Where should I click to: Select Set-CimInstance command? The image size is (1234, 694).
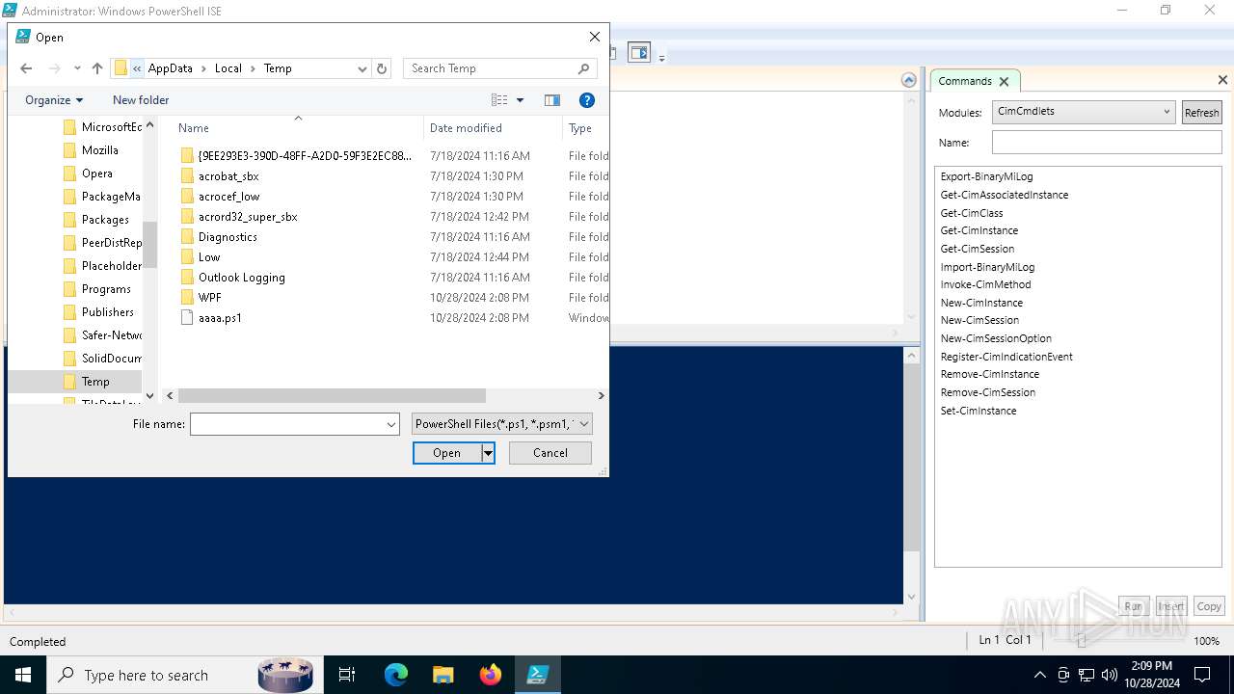click(x=979, y=411)
